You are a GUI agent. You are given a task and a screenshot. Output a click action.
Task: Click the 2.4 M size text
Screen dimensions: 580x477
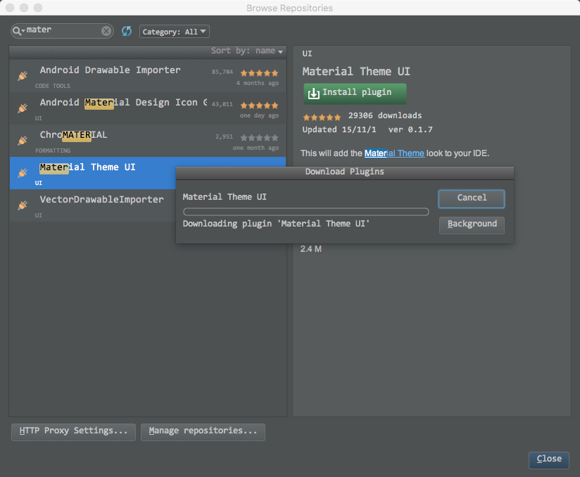(310, 249)
